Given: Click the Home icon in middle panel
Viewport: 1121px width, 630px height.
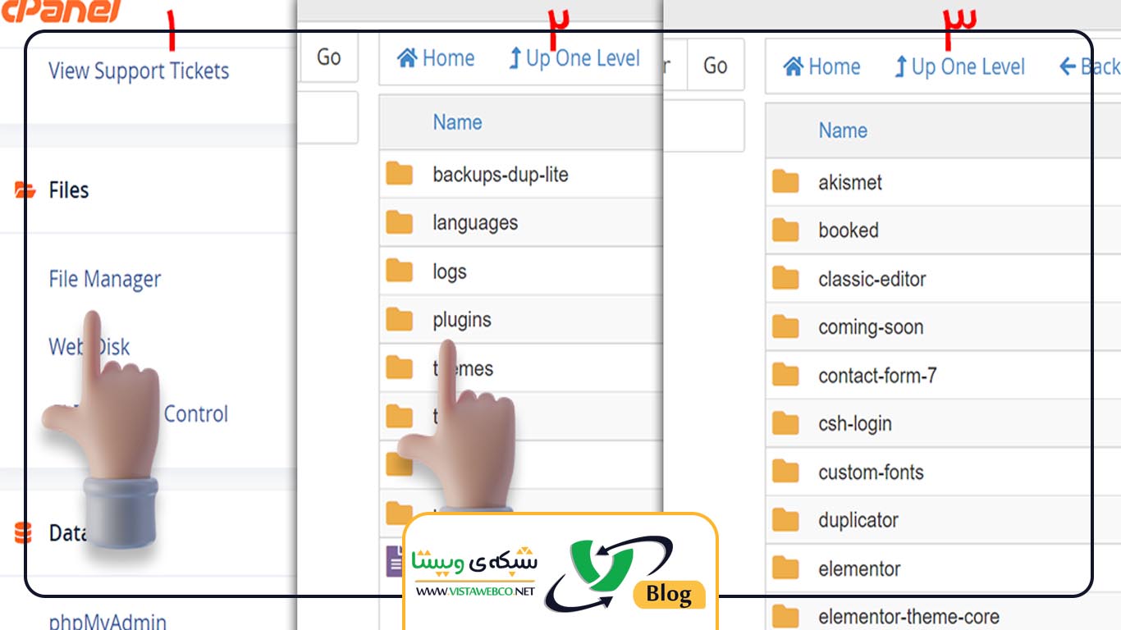Looking at the screenshot, I should pyautogui.click(x=407, y=58).
